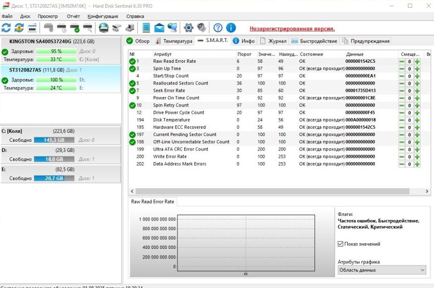This screenshot has height=288, width=434.
Task: Open the 'Область данных' graph attribute dropdown
Action: click(381, 270)
